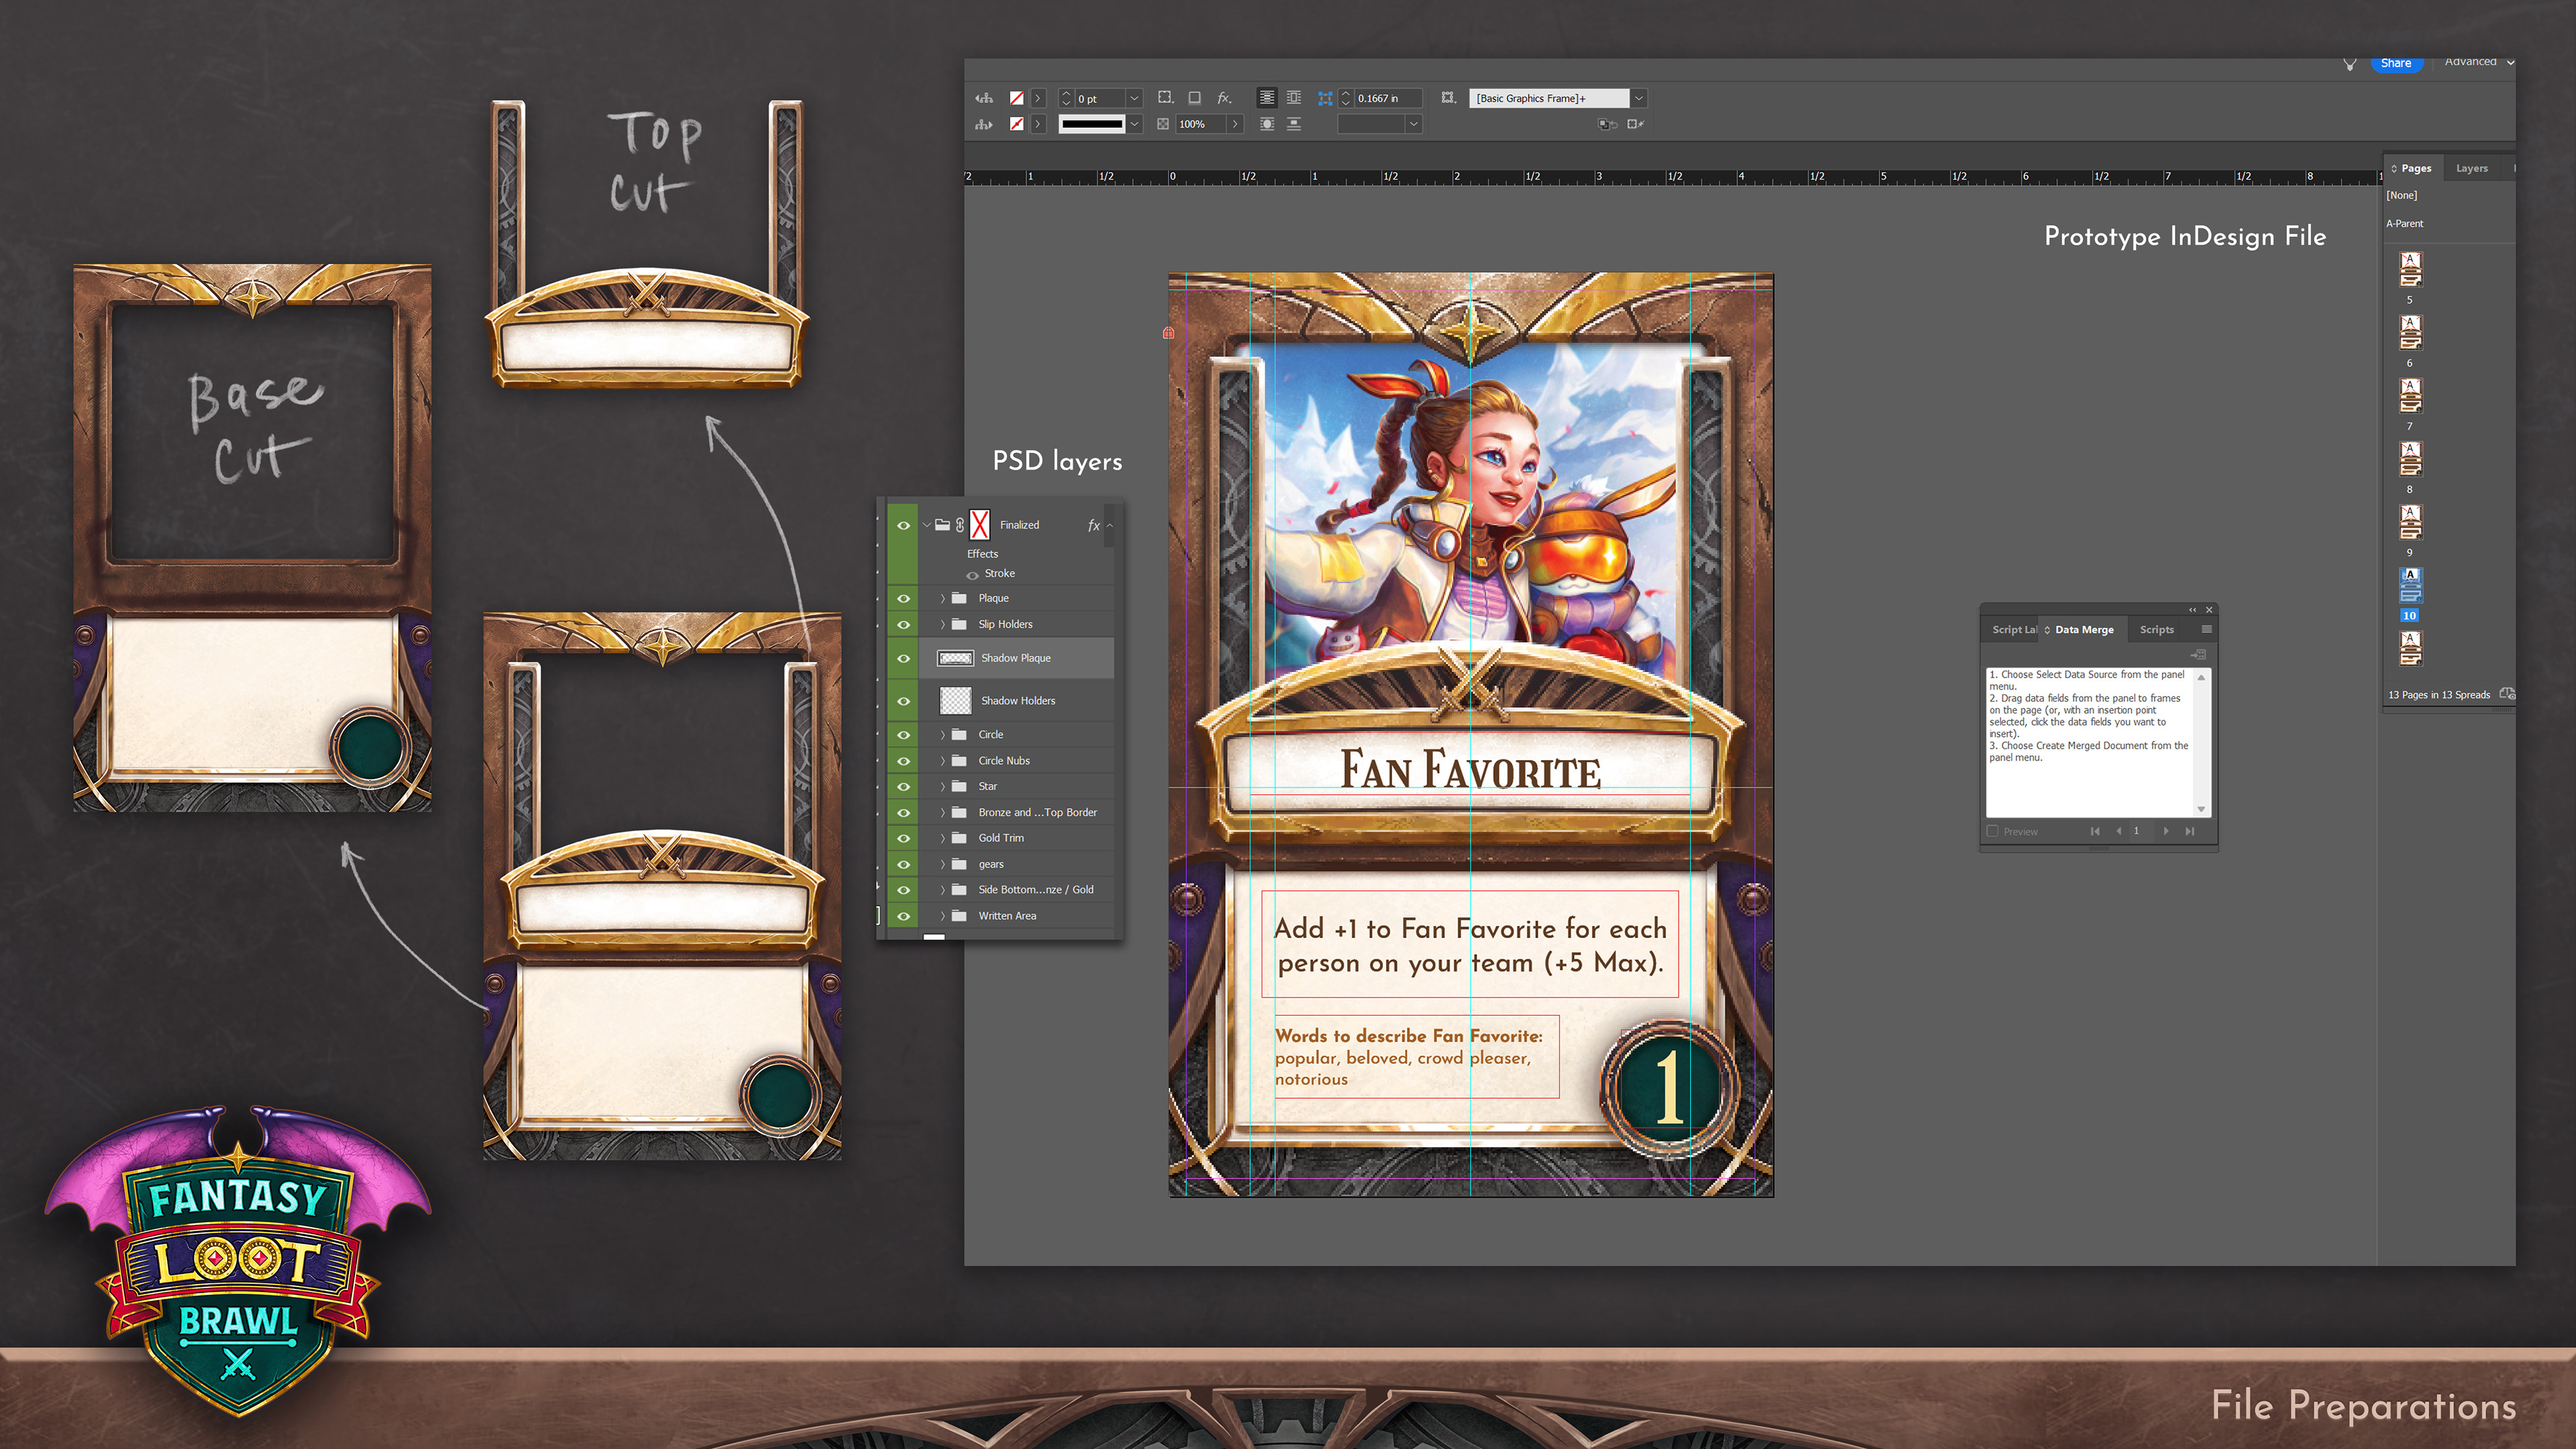Select wrap around bounding box icon
Viewport: 2576px width, 1449px height.
click(x=1294, y=98)
